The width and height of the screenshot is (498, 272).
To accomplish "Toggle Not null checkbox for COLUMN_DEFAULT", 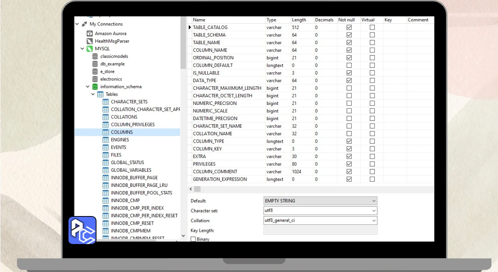I will click(349, 65).
